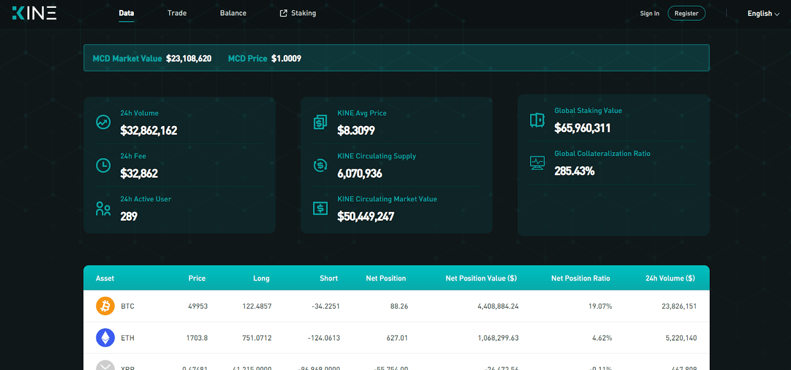Click the 24h Active User people icon

[x=103, y=209]
